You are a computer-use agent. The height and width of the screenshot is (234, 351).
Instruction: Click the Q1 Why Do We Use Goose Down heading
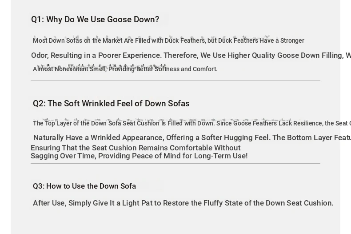point(95,20)
